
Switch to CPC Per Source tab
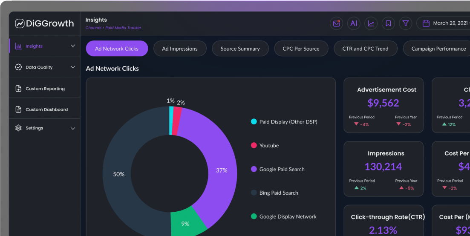coord(301,49)
